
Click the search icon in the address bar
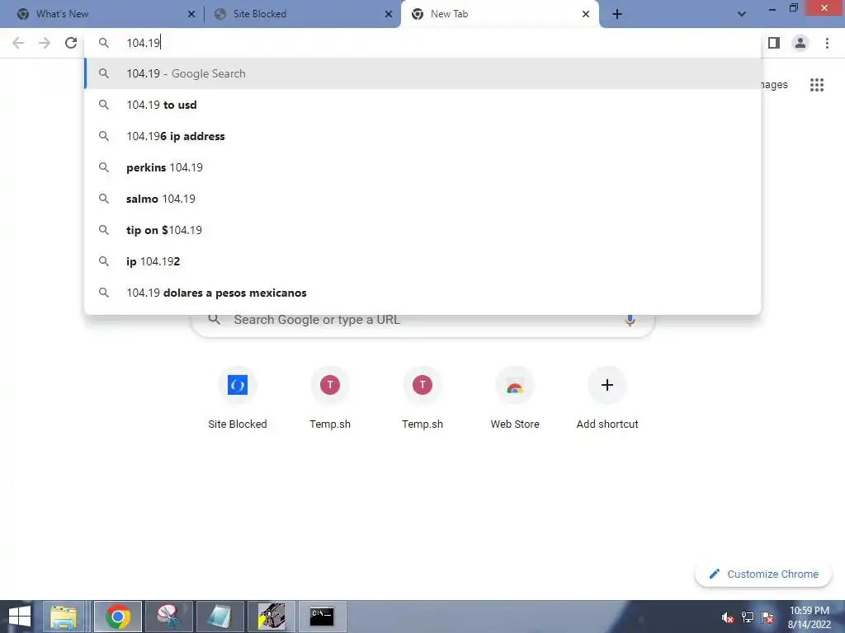tap(103, 43)
